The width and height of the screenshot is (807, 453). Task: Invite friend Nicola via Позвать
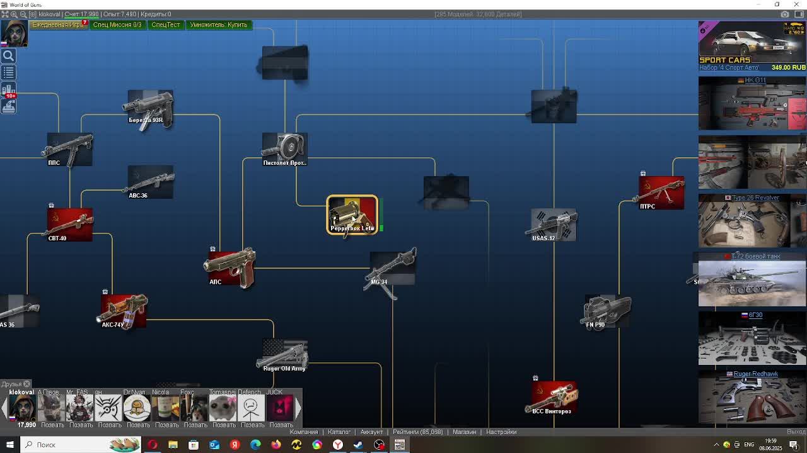(166, 425)
